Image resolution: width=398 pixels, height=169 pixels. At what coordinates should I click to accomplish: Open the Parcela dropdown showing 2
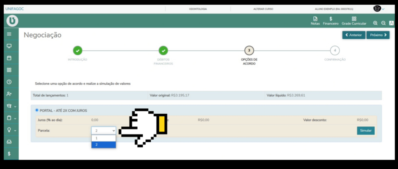point(103,131)
